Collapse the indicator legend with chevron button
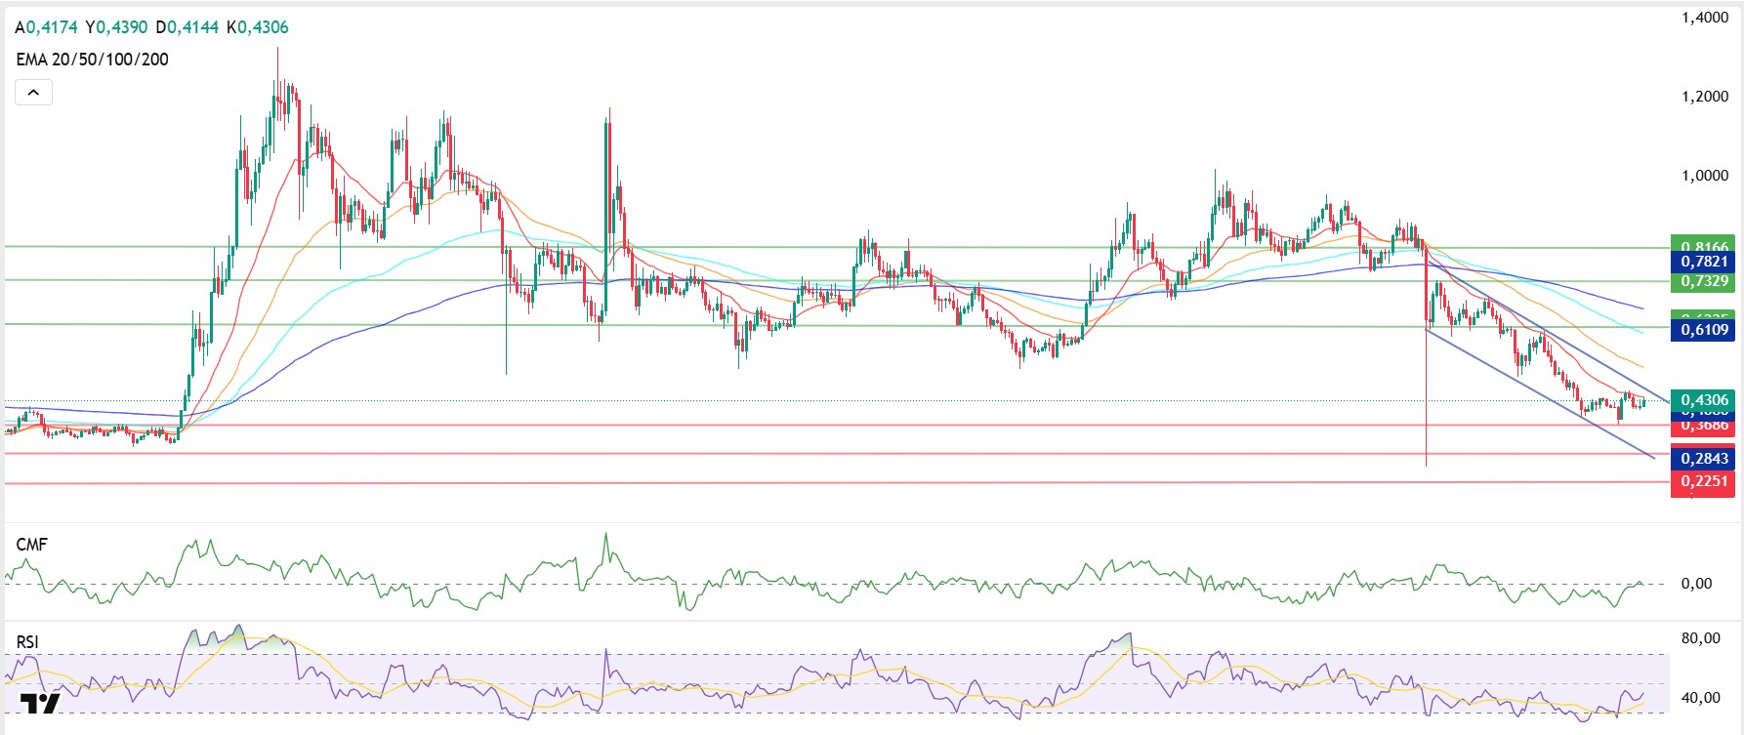Screen dimensions: 1744x735 pyautogui.click(x=33, y=93)
